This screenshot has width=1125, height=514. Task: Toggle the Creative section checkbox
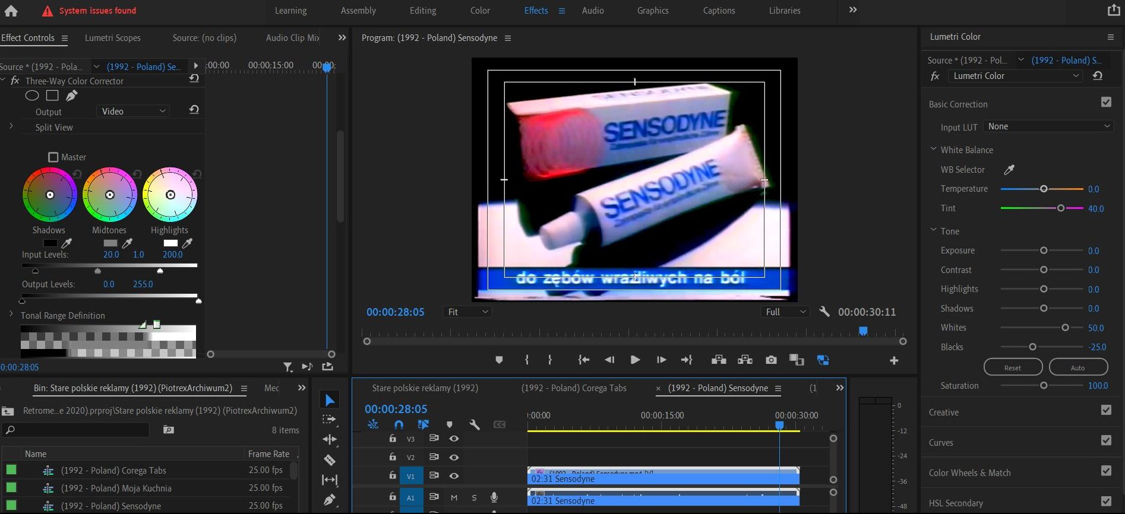tap(1106, 410)
